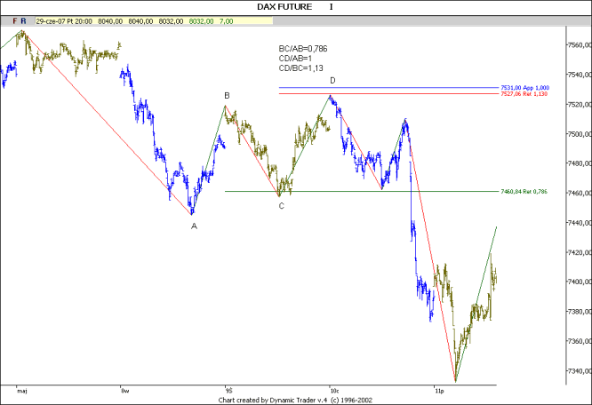Click the 'maj' date axis label
This screenshot has width=592, height=405.
(x=21, y=389)
